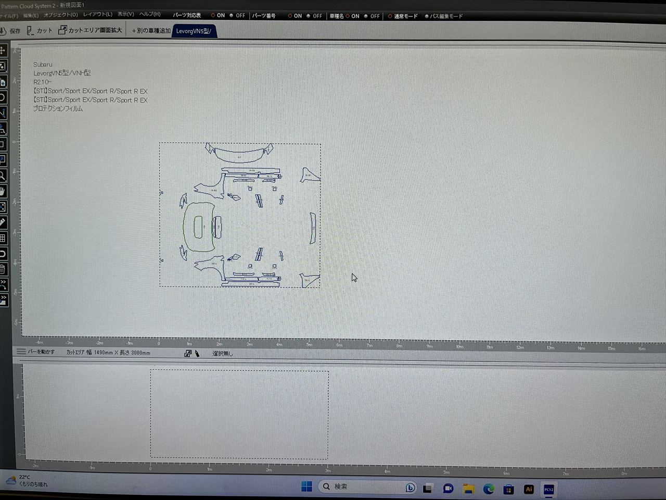
Task: Open Microsoft Edge from taskbar
Action: (489, 489)
